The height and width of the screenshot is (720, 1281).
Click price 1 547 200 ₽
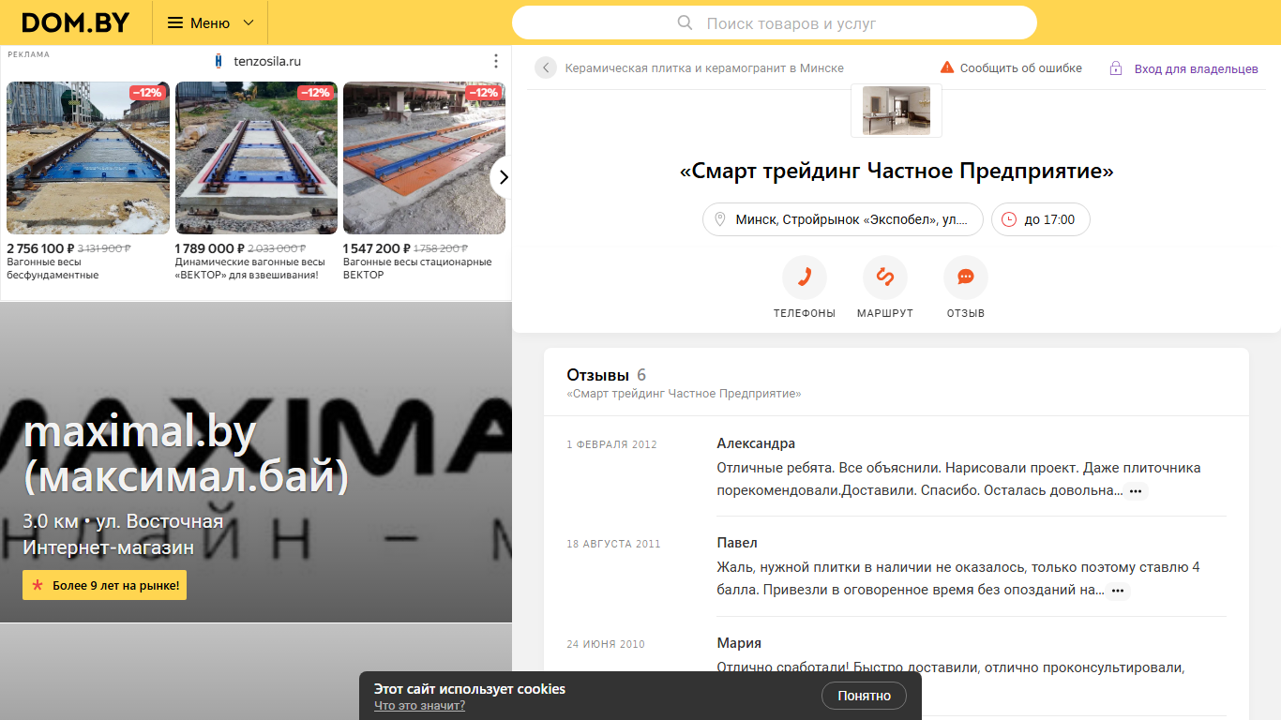377,248
